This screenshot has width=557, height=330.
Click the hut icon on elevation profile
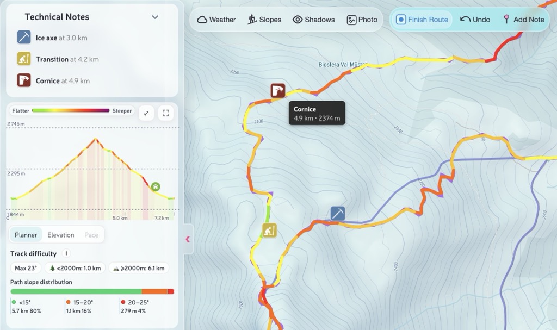click(156, 187)
